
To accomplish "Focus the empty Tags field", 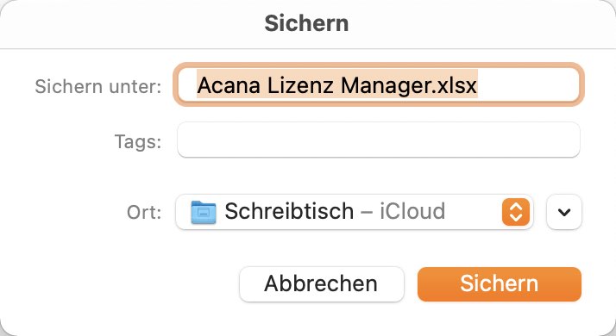I will point(379,140).
